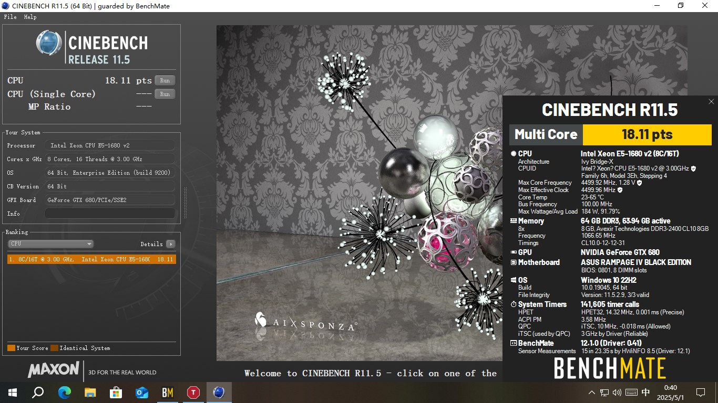Image resolution: width=718 pixels, height=403 pixels.
Task: Open the Help menu
Action: (x=30, y=17)
